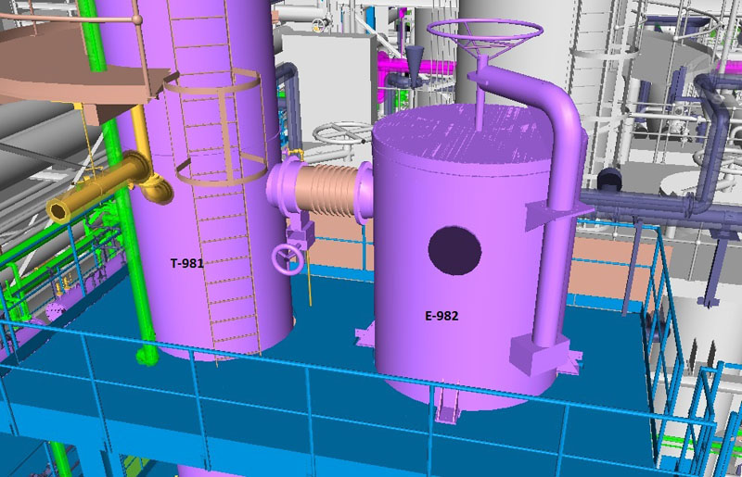742x477 pixels.
Task: Click the curved purple pipe elbow on E-982
Action: pyautogui.click(x=558, y=102)
